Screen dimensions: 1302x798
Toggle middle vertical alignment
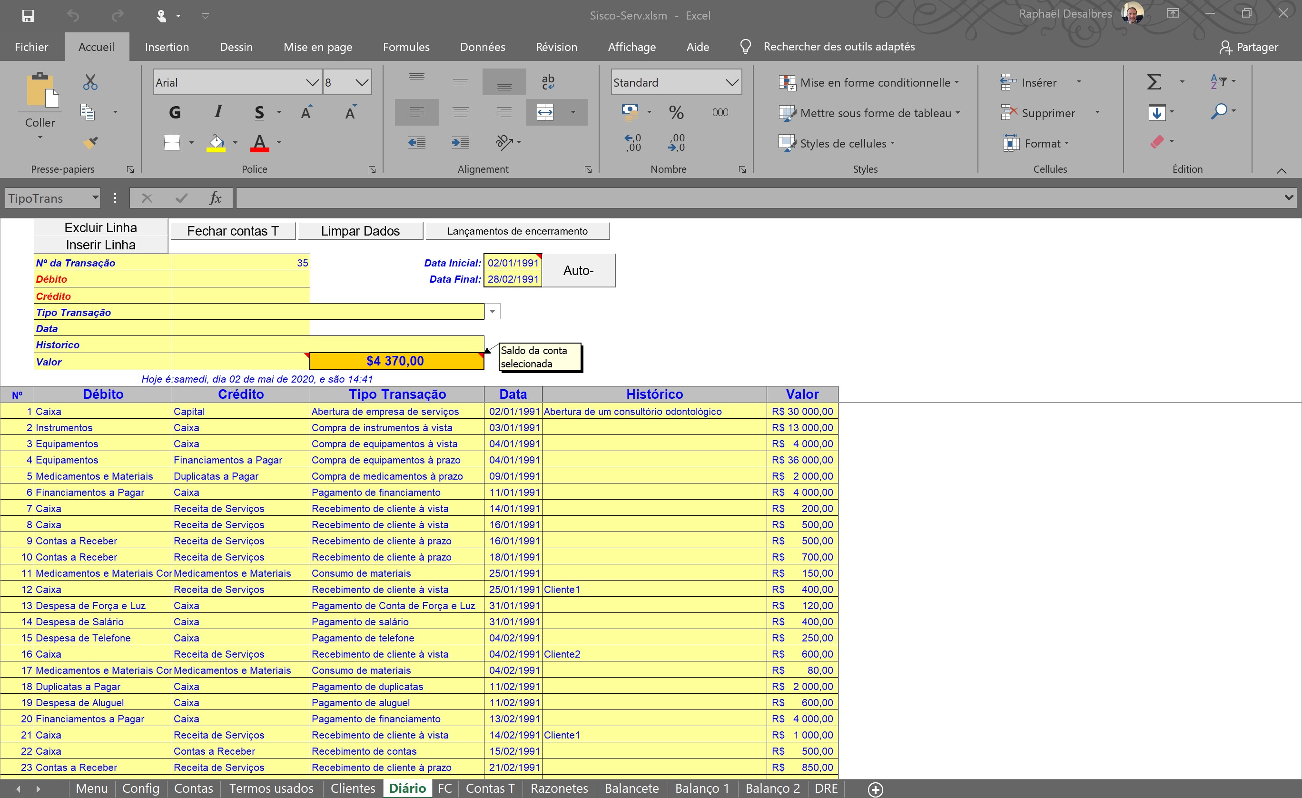point(460,81)
